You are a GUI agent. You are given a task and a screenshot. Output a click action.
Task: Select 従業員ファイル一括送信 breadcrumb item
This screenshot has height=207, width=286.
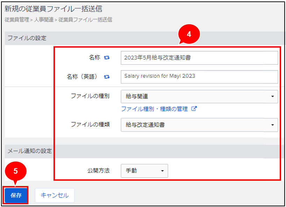[x=85, y=20]
